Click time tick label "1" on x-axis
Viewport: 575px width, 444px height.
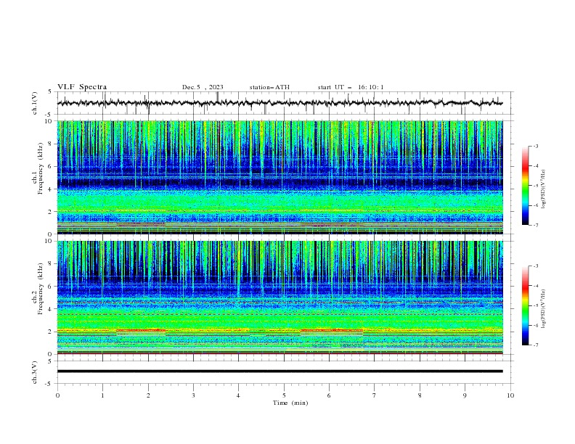(102, 395)
